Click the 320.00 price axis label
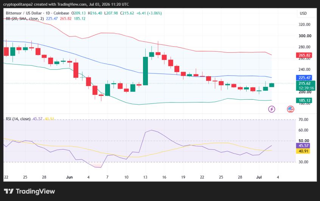320x201 pixels. pyautogui.click(x=304, y=25)
